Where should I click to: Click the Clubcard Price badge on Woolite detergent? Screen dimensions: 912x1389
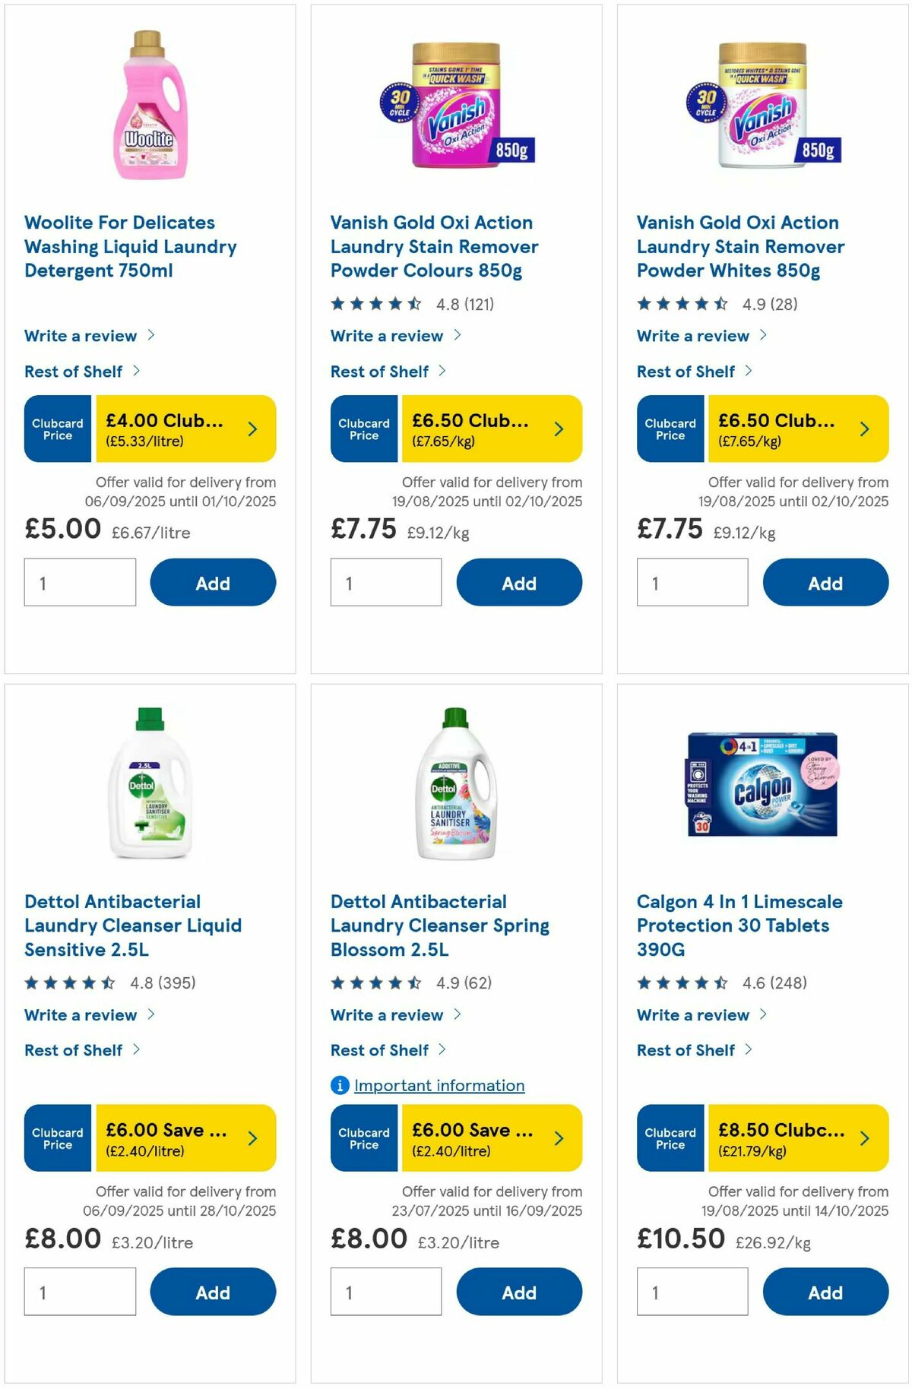click(x=57, y=429)
